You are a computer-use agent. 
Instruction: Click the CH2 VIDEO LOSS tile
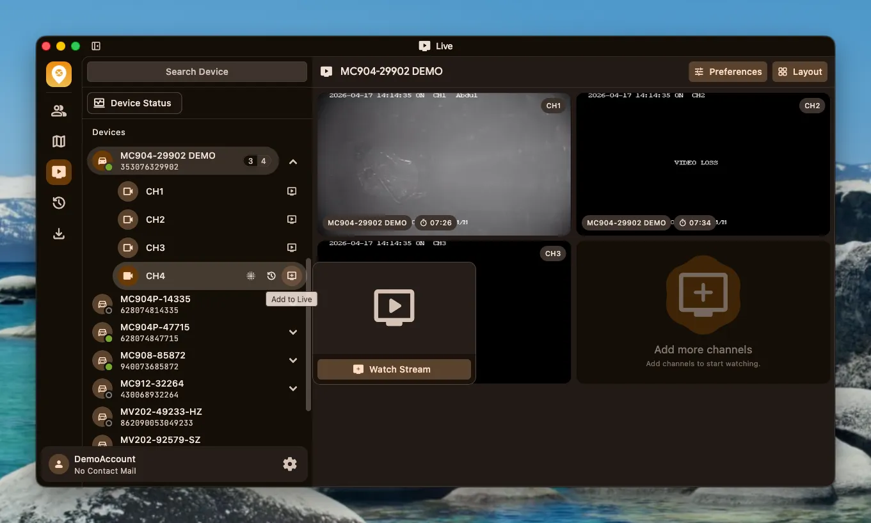[x=703, y=165]
